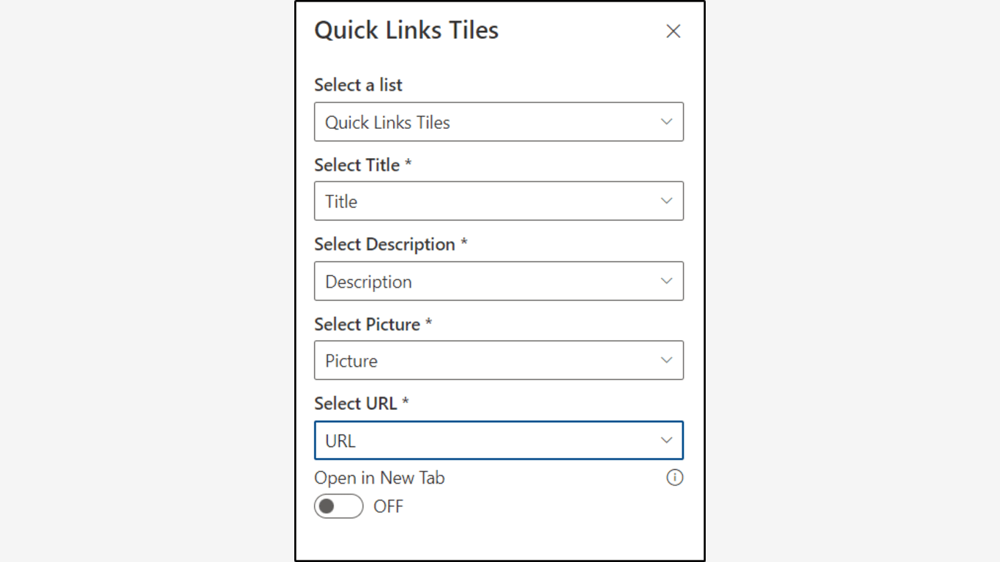Click the OFF label next to the toggle
Viewport: 1000px width, 562px height.
(388, 506)
